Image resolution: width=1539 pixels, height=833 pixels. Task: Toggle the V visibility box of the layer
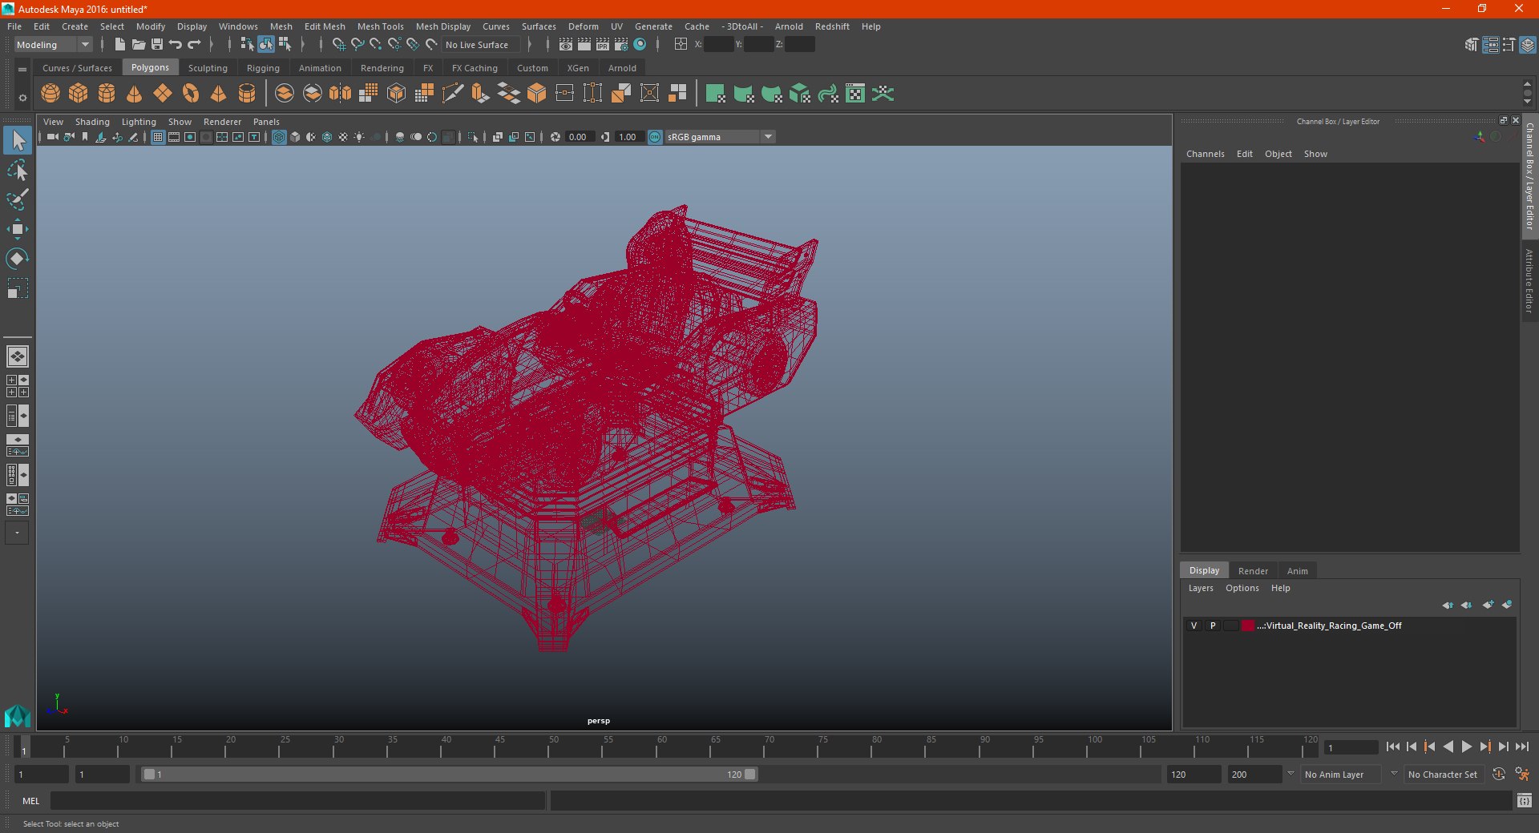click(1194, 626)
